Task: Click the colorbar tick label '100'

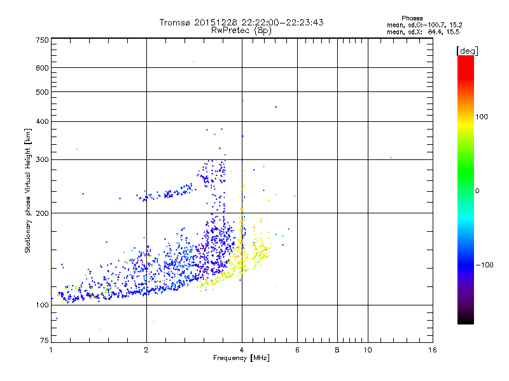Action: (x=482, y=117)
